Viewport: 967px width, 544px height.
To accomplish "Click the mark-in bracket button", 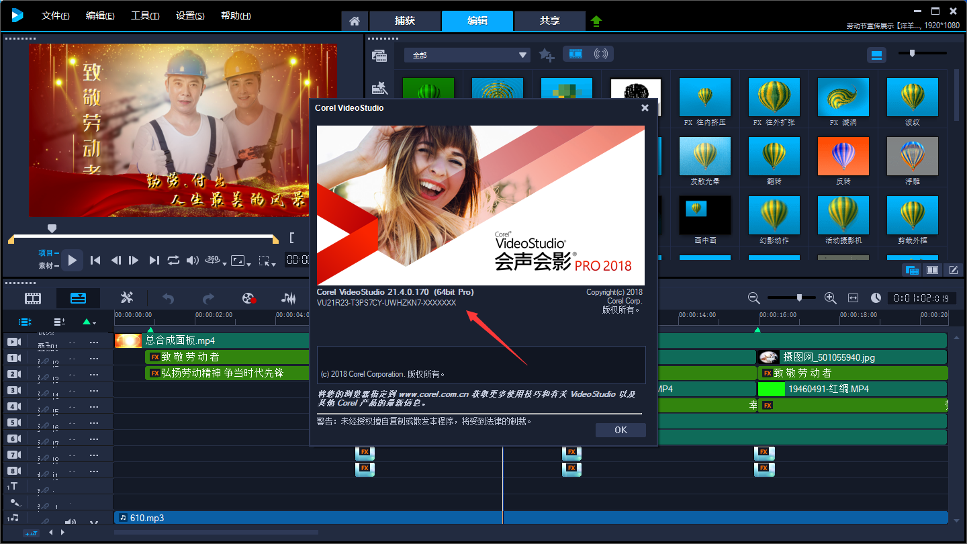I will (x=291, y=237).
